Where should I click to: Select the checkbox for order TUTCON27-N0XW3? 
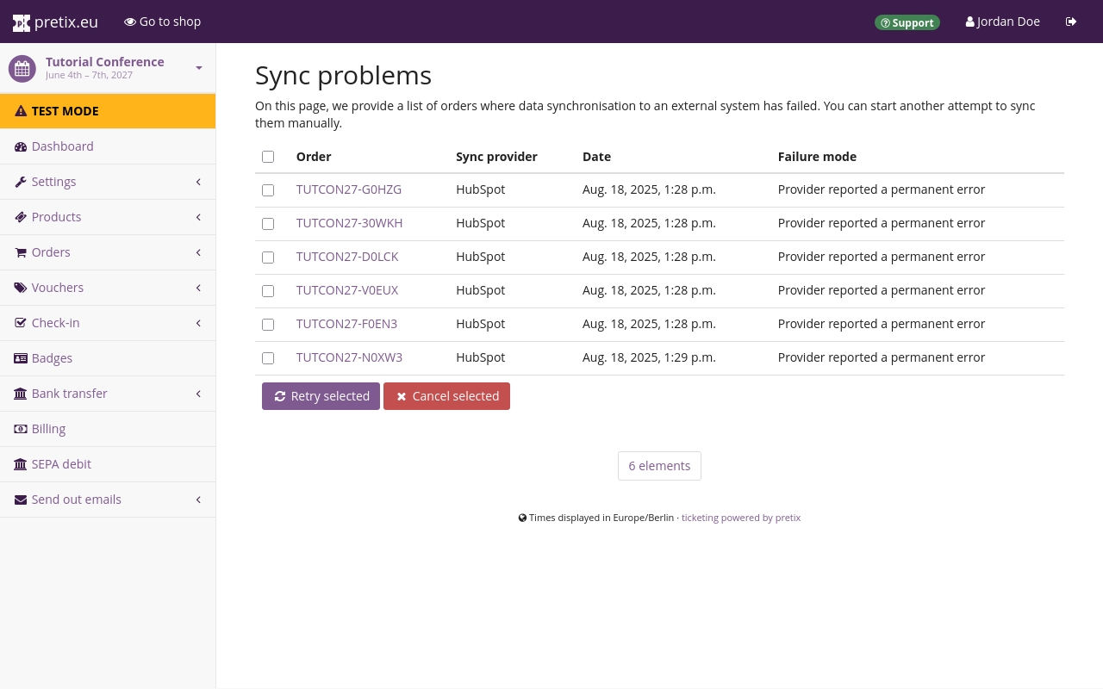pos(268,358)
